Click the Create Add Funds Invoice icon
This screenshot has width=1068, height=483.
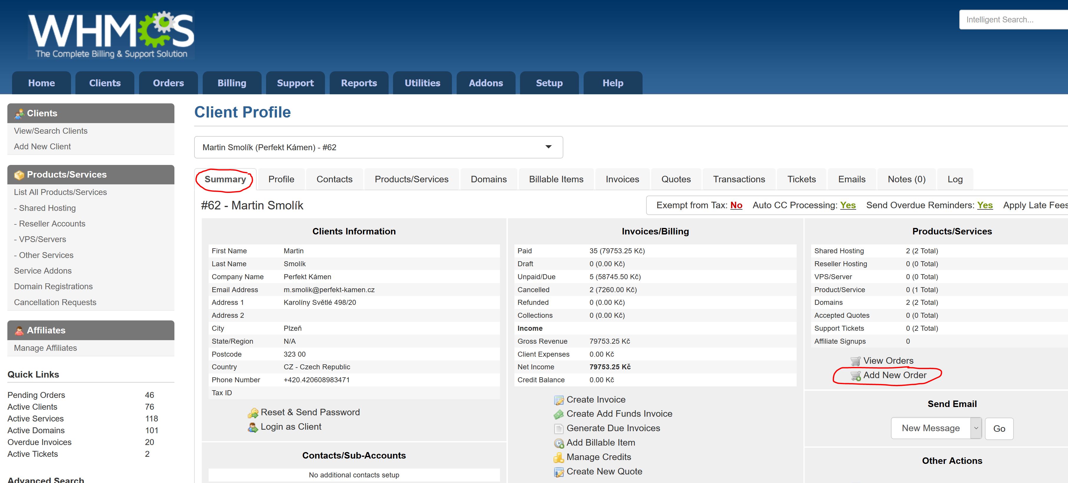559,414
